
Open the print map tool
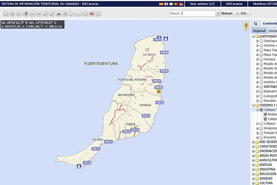[65, 13]
